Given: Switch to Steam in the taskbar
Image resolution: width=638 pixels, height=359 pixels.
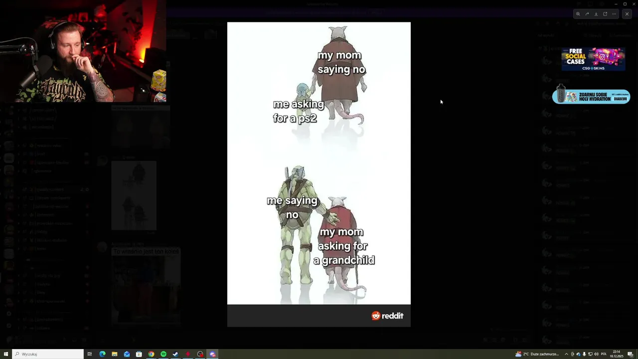Looking at the screenshot, I should tap(175, 354).
